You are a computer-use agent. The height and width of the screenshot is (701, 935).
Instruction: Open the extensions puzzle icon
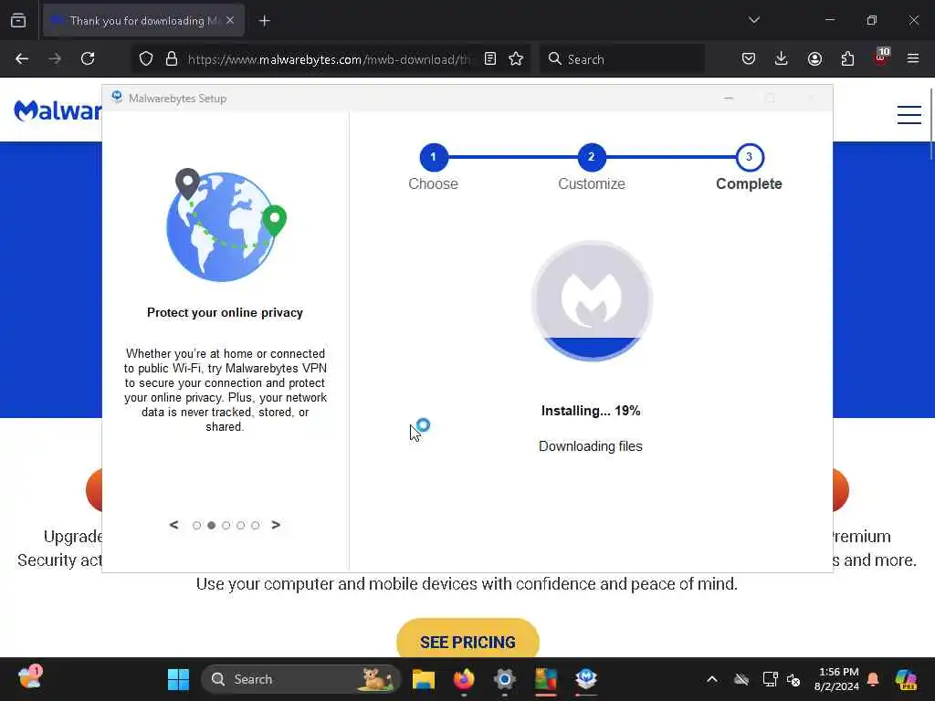click(847, 58)
